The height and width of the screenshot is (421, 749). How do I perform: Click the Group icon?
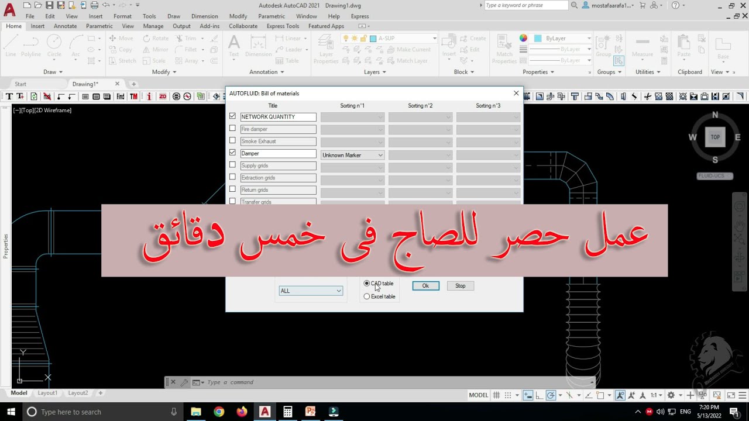coord(603,46)
